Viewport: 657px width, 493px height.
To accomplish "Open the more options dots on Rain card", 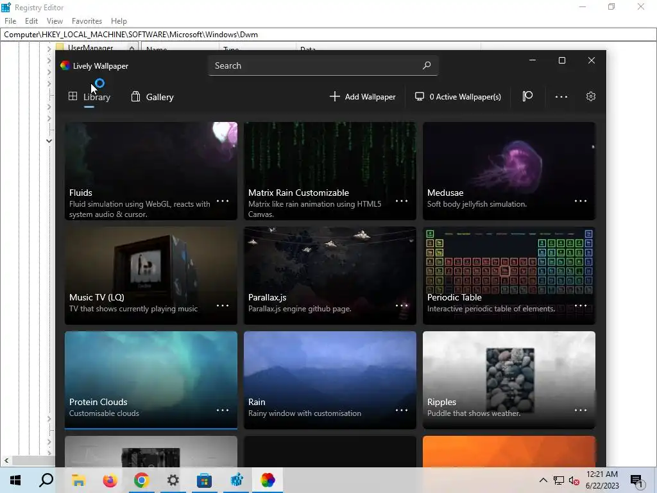I will pos(402,410).
